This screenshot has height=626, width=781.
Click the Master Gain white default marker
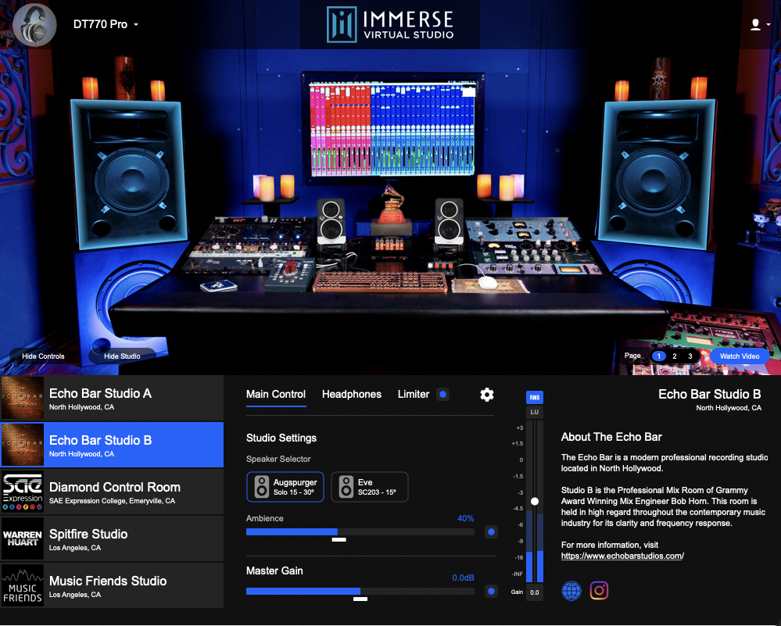360,599
